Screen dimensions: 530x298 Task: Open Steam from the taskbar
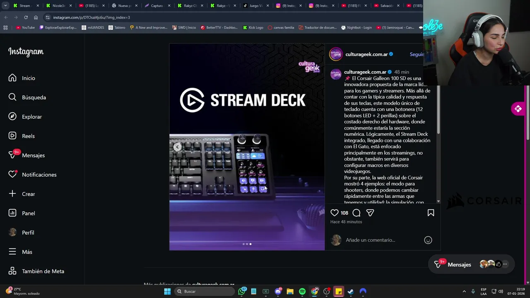pyautogui.click(x=351, y=291)
